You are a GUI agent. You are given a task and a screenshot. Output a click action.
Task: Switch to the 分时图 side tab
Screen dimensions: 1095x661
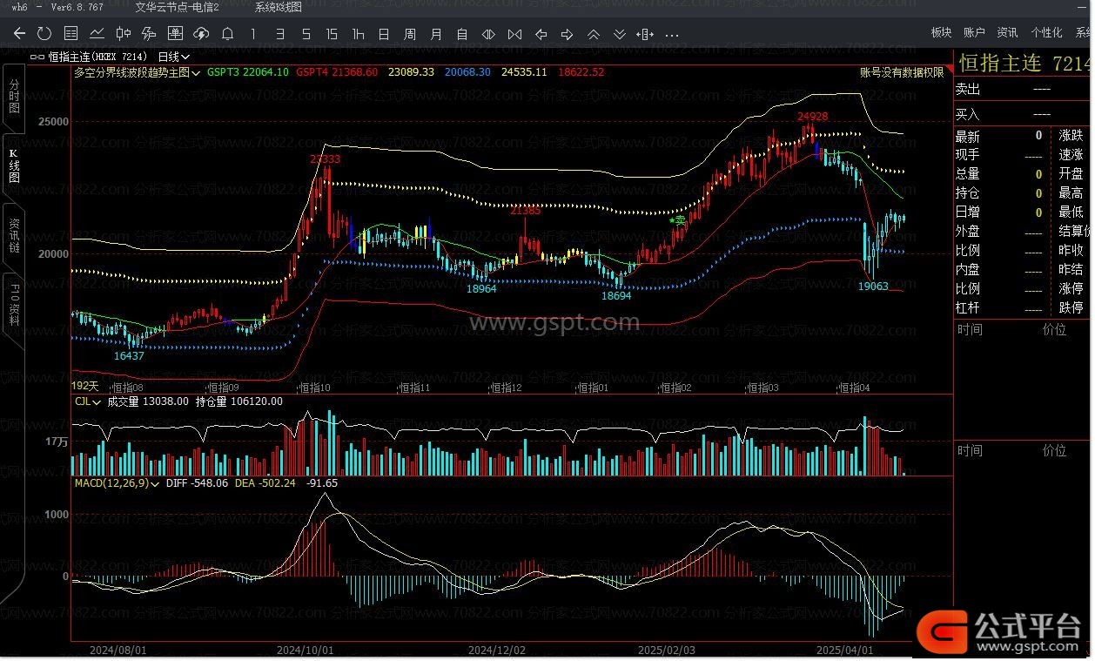click(x=14, y=96)
